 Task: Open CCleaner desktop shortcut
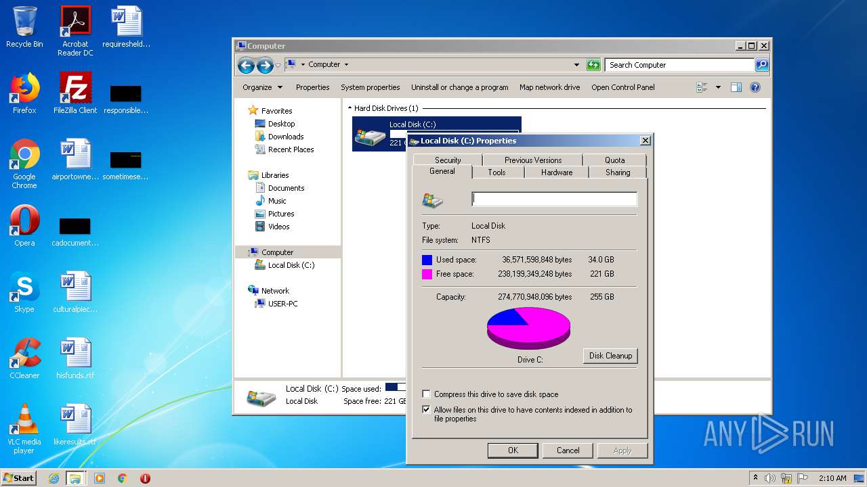click(24, 358)
